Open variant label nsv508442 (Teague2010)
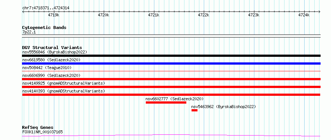 (47, 68)
